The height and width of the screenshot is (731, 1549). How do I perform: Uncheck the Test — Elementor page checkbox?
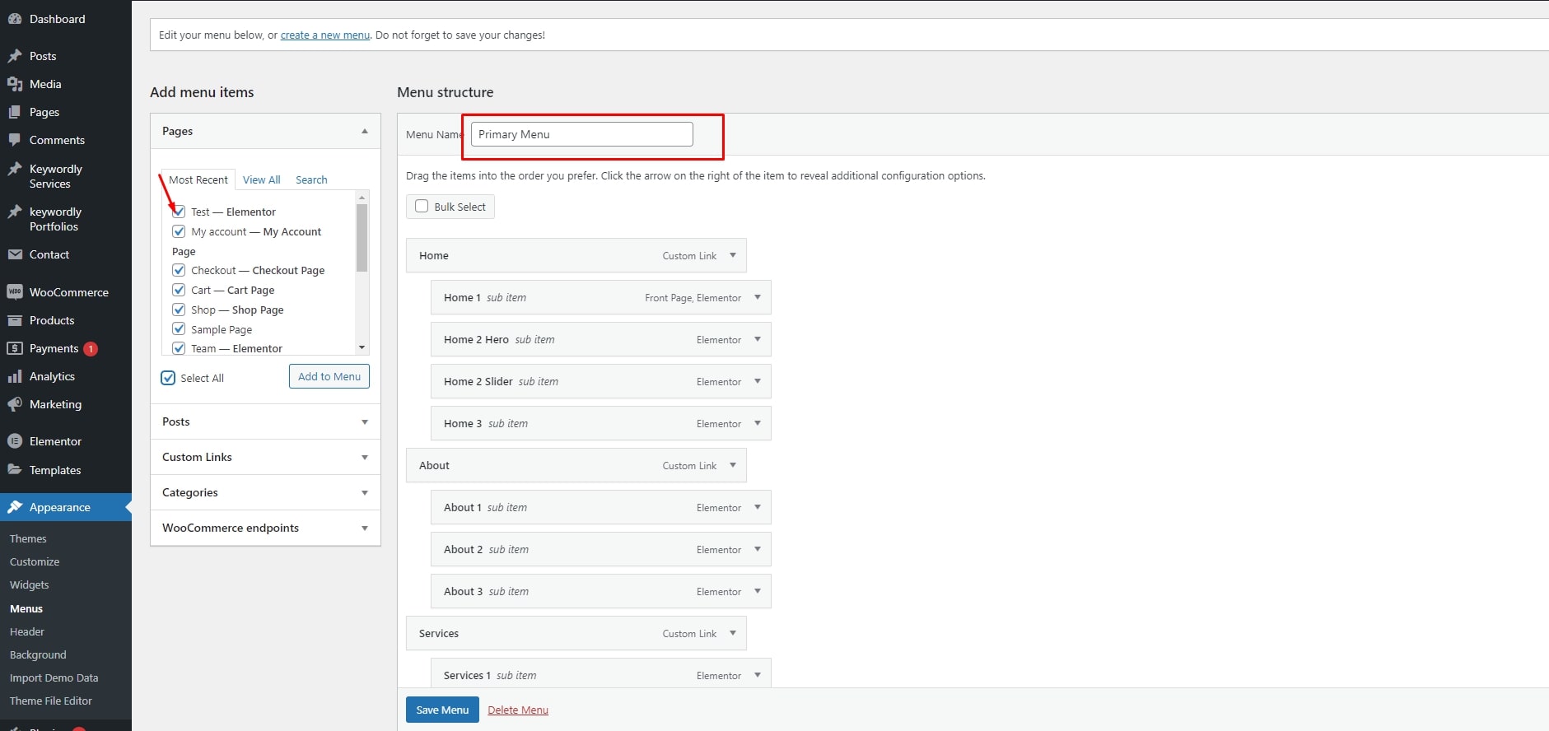tap(179, 212)
